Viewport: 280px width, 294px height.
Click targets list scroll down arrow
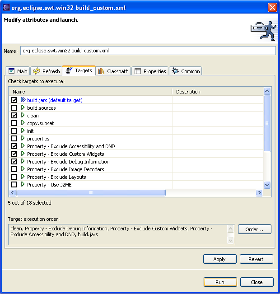[x=267, y=185]
